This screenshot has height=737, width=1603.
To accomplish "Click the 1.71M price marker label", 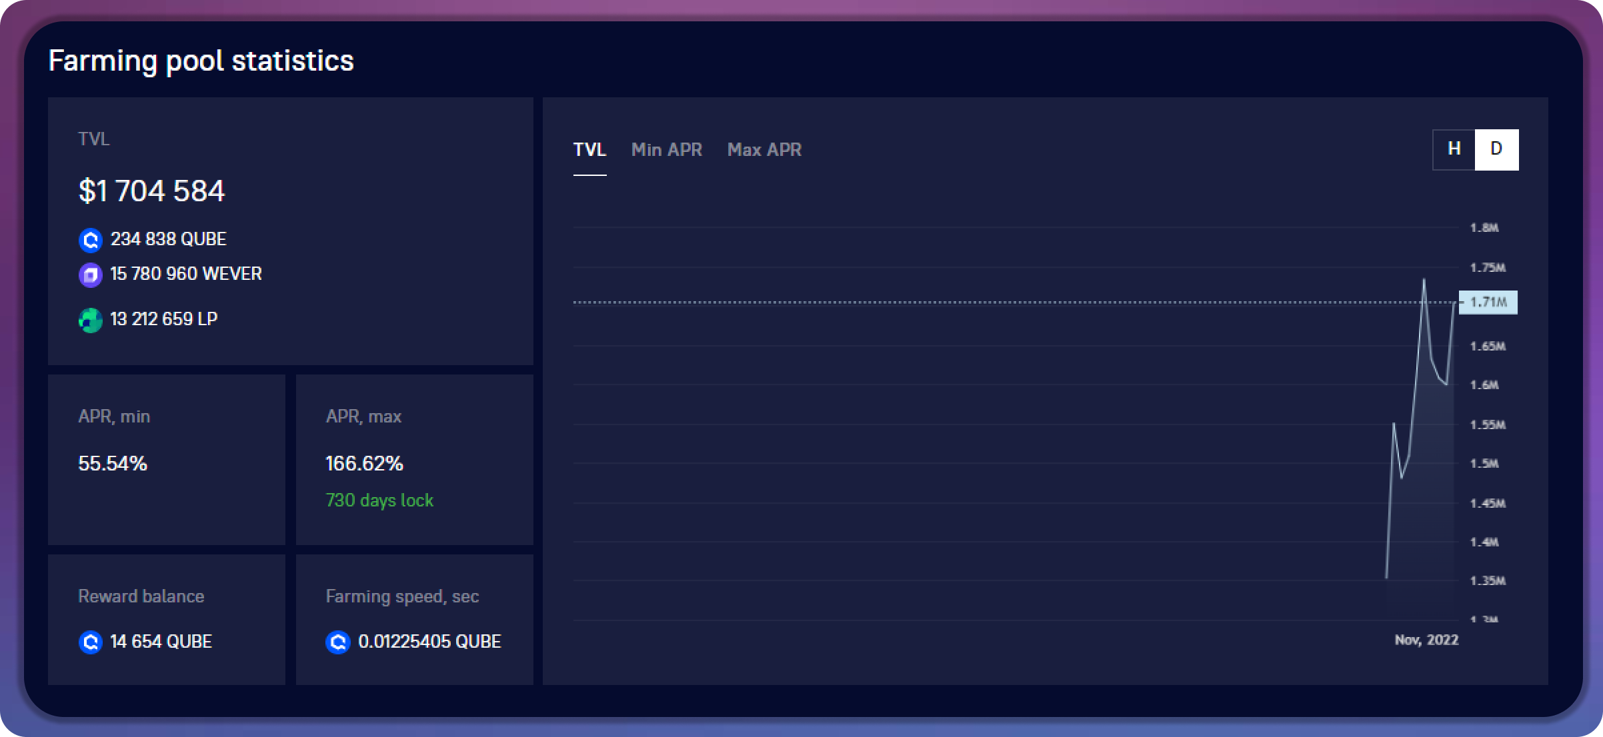I will point(1488,303).
